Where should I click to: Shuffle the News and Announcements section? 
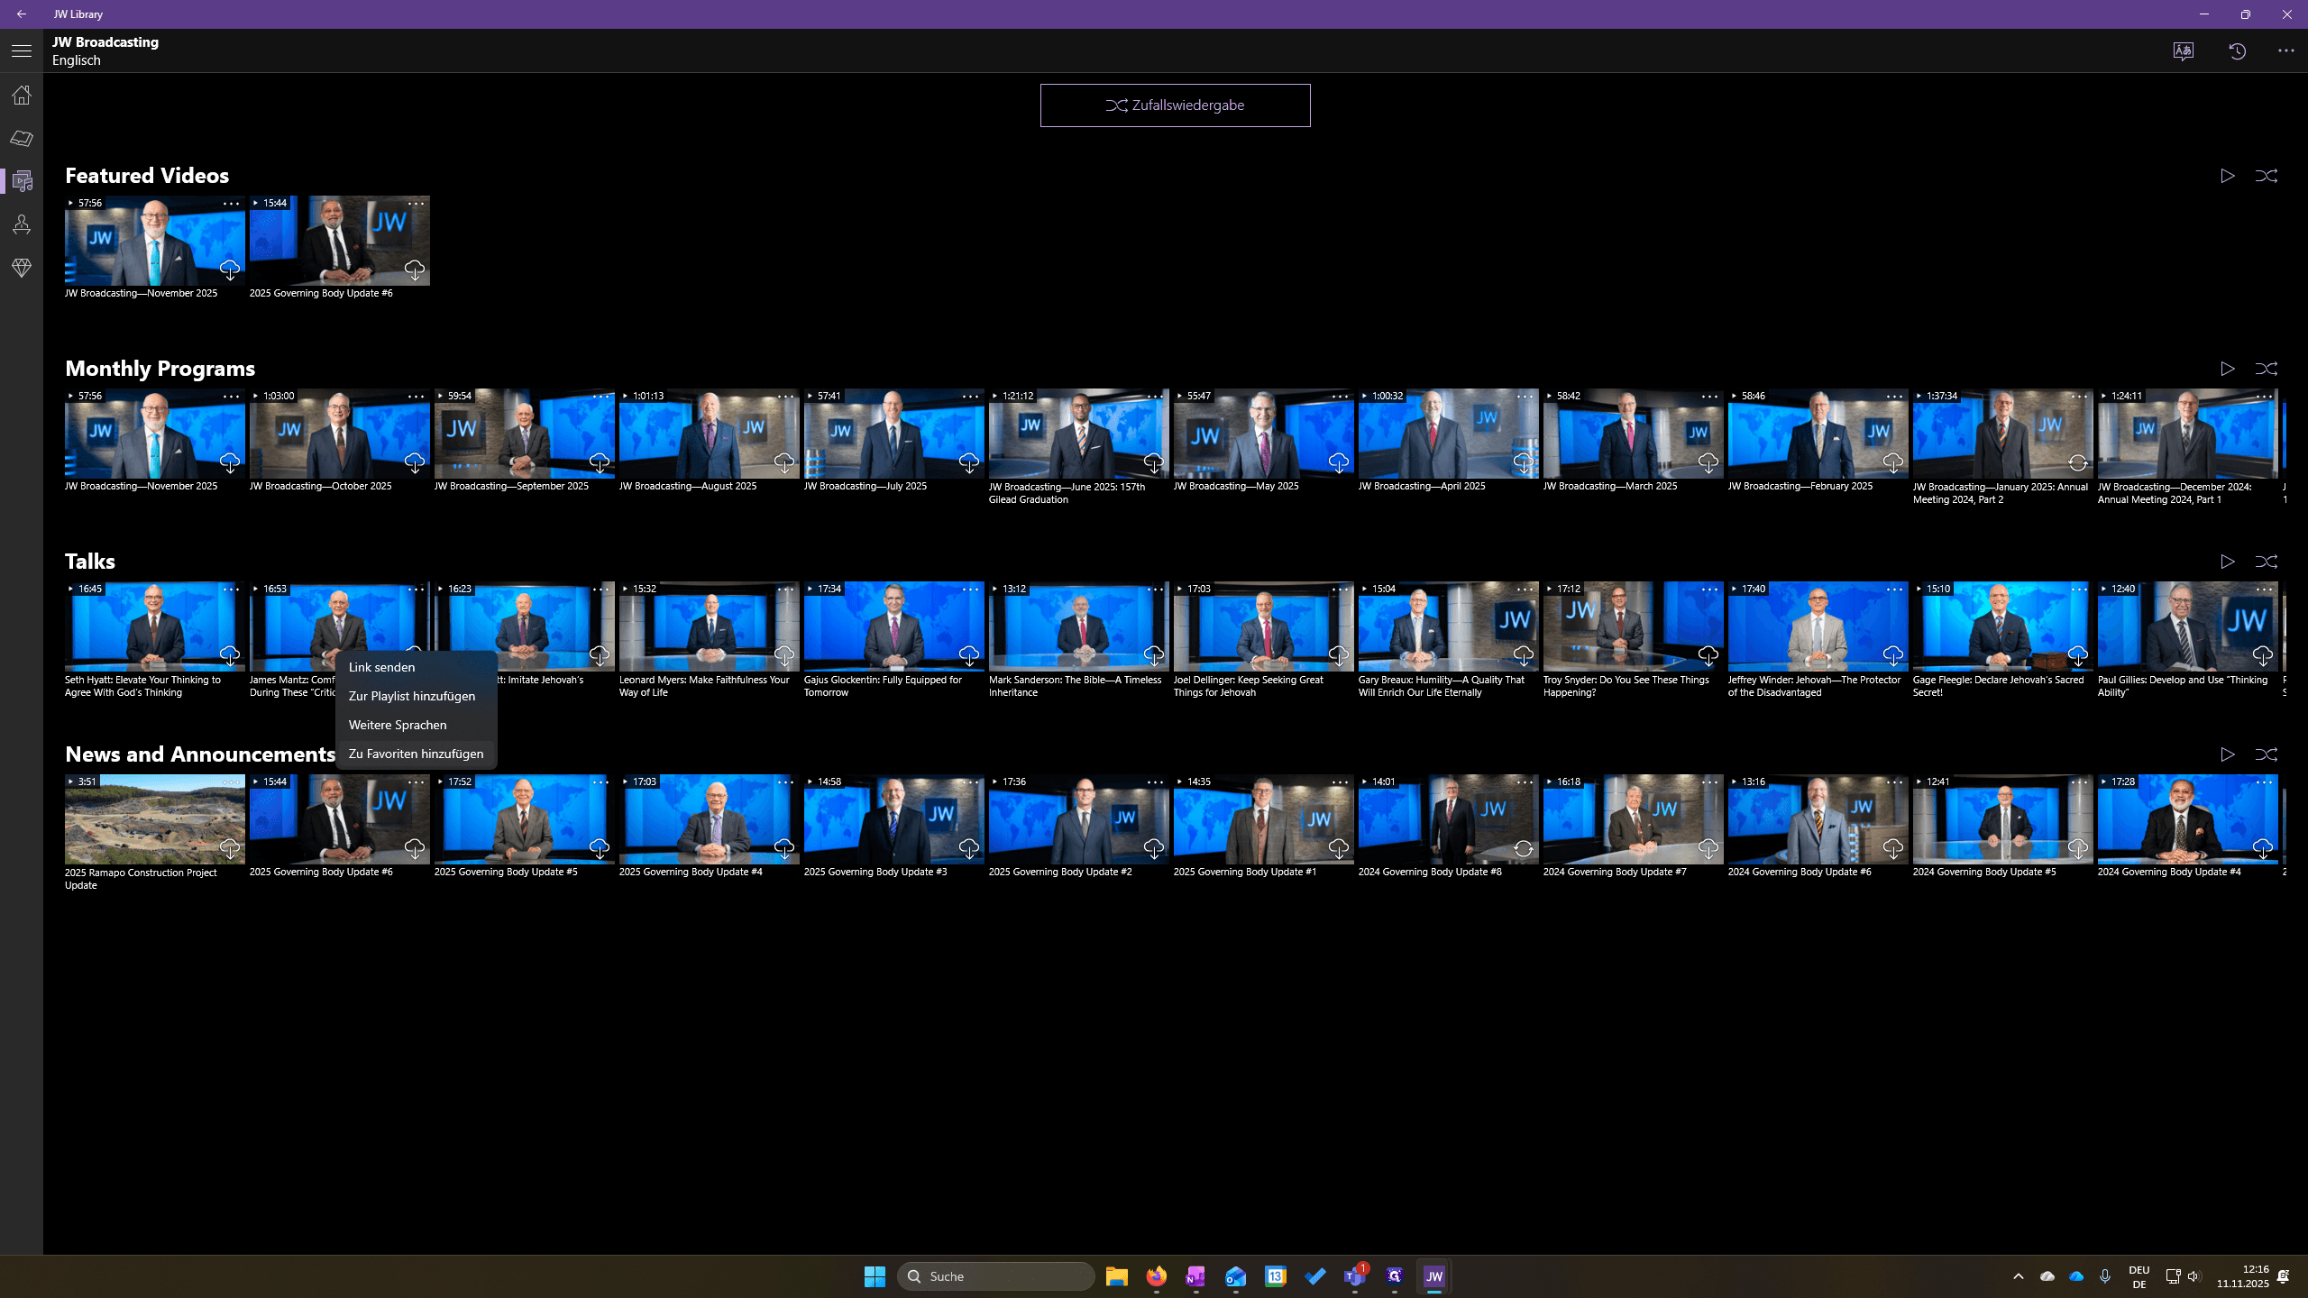(x=2267, y=754)
